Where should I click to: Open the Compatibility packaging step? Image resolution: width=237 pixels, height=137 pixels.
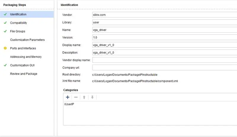(18, 23)
